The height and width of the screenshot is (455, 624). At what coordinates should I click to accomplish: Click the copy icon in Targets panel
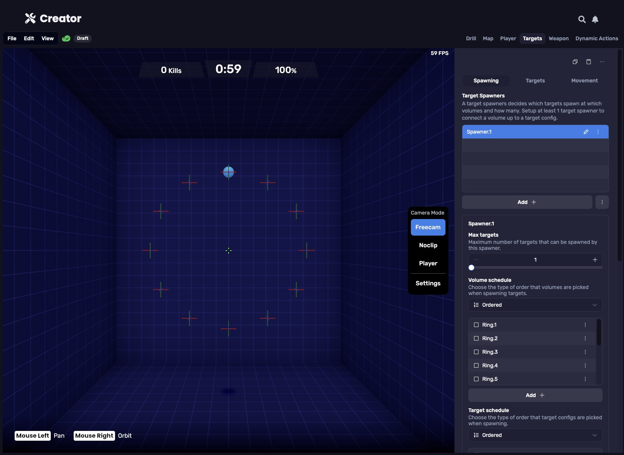[x=575, y=62]
